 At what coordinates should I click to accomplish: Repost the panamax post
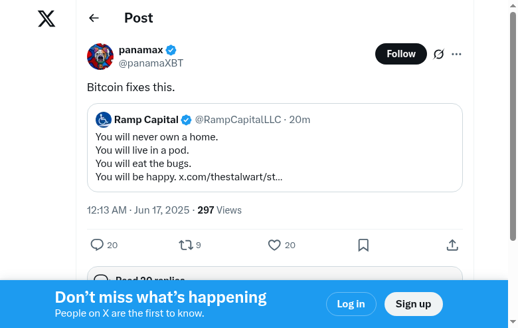click(x=186, y=245)
